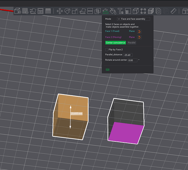
Task: Click the Face 1 (Fixed) label
Action: click(x=112, y=31)
